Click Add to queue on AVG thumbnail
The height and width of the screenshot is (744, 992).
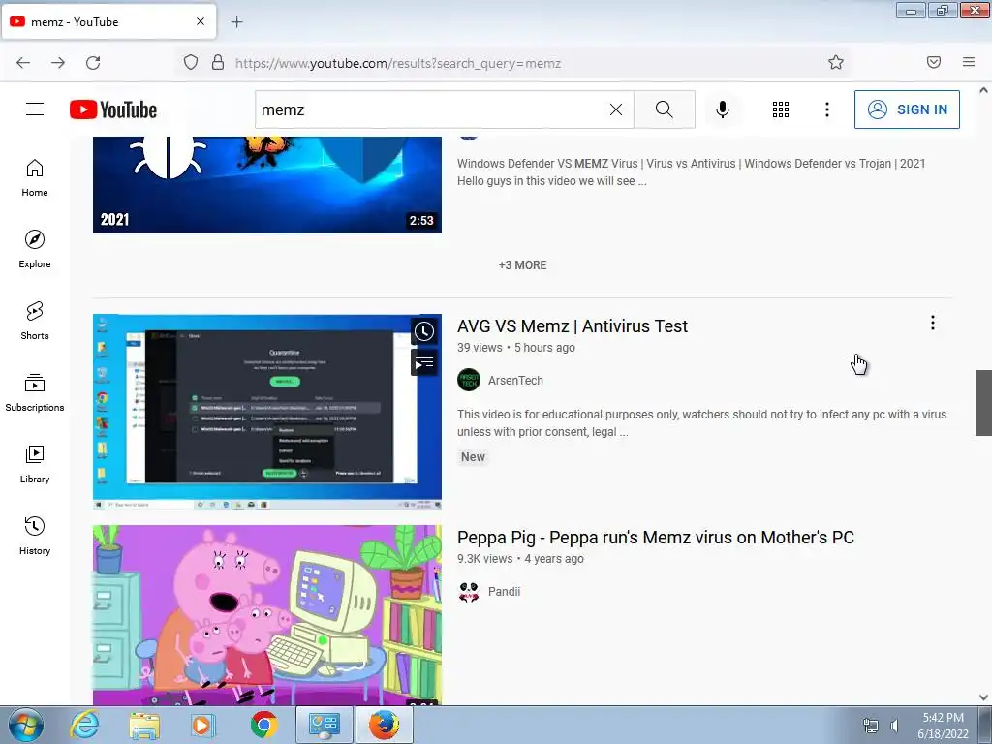pyautogui.click(x=424, y=363)
